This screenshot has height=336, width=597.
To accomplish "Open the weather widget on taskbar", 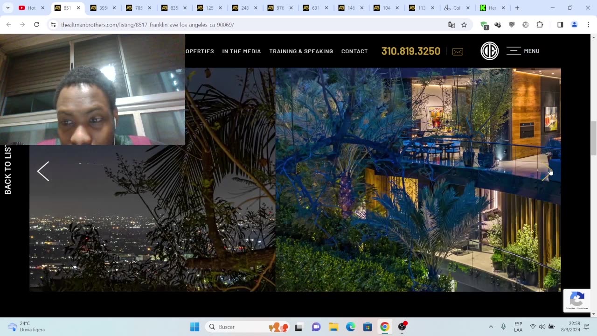I will (27, 327).
